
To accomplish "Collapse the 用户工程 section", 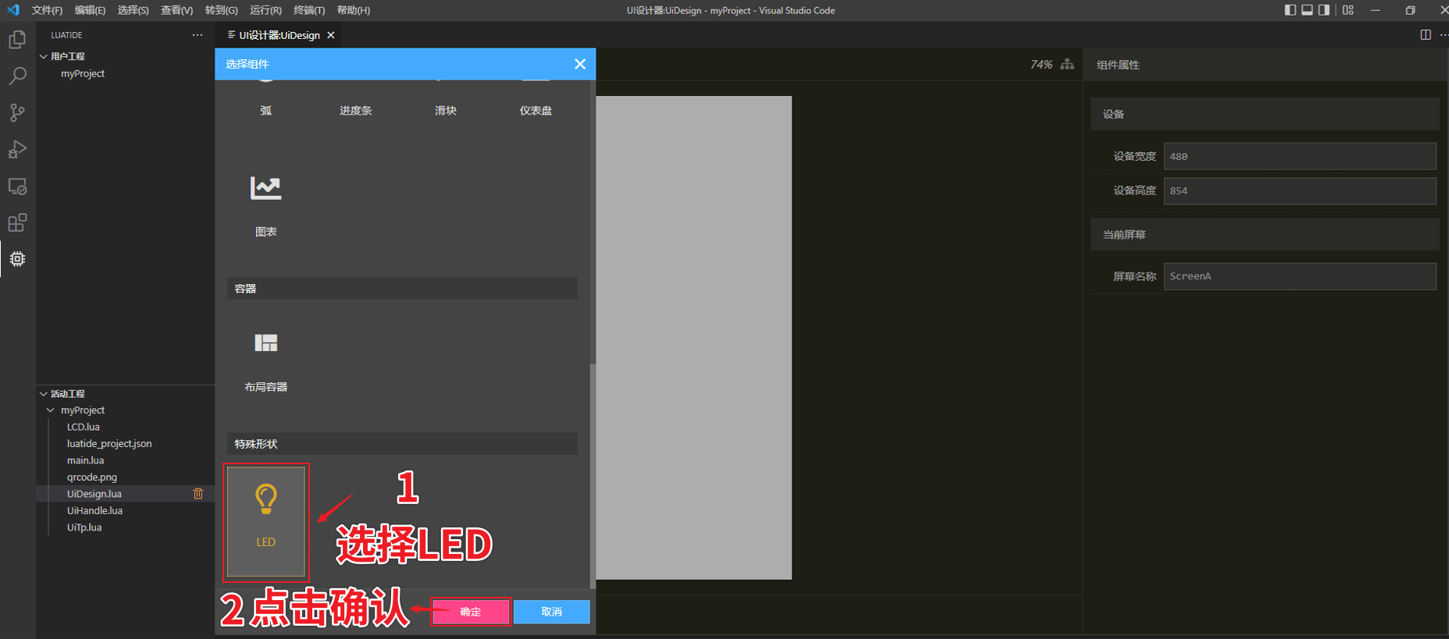I will point(44,56).
